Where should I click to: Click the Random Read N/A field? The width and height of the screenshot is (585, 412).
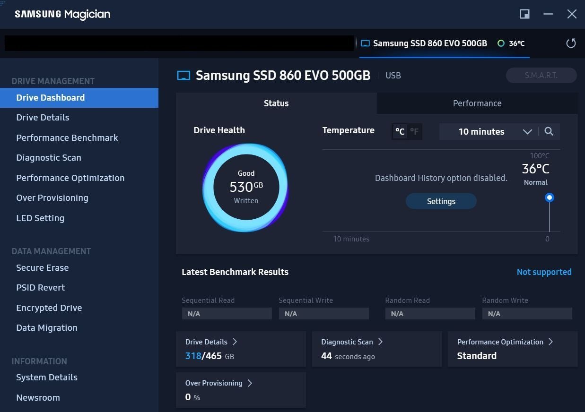[430, 314]
